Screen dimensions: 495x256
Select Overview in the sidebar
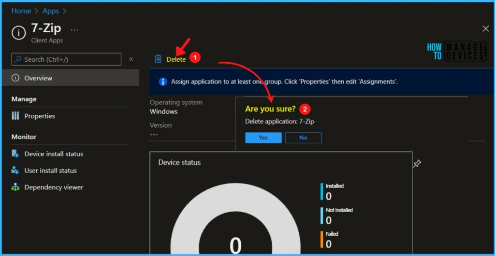pyautogui.click(x=71, y=78)
